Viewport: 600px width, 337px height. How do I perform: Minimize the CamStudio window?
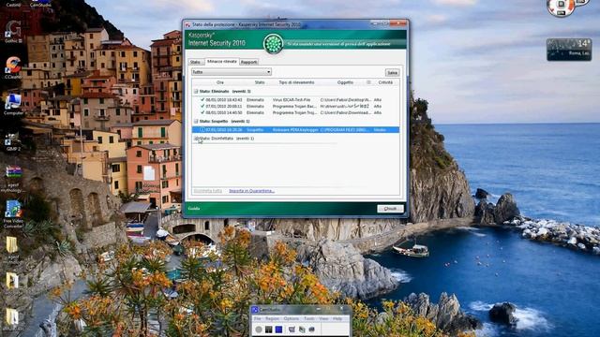point(319,309)
